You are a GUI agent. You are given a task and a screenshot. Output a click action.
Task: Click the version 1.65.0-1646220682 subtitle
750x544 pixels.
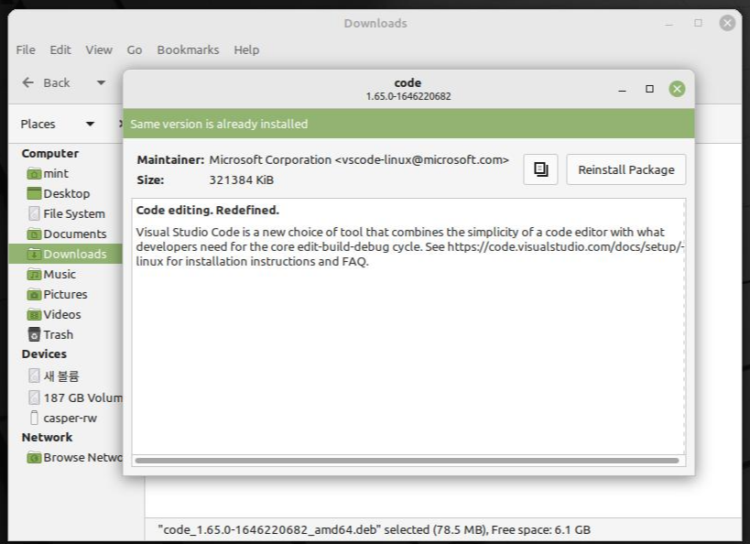pyautogui.click(x=408, y=96)
